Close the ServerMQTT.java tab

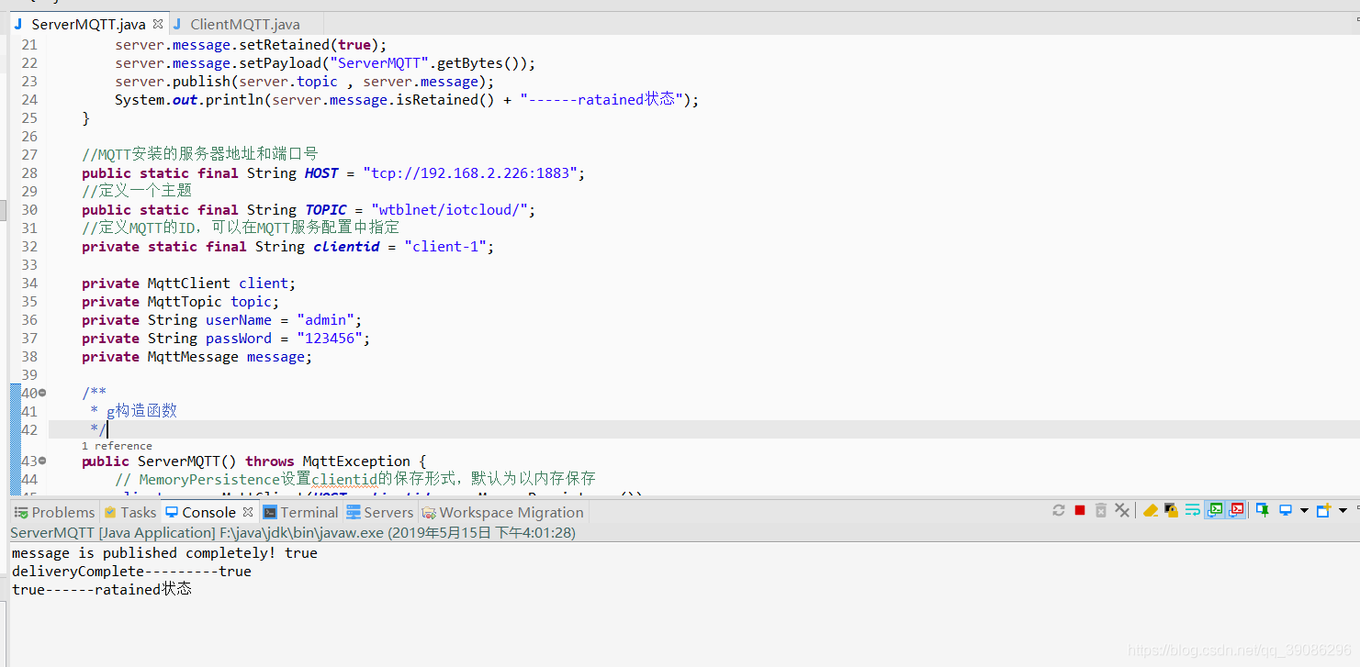(158, 24)
